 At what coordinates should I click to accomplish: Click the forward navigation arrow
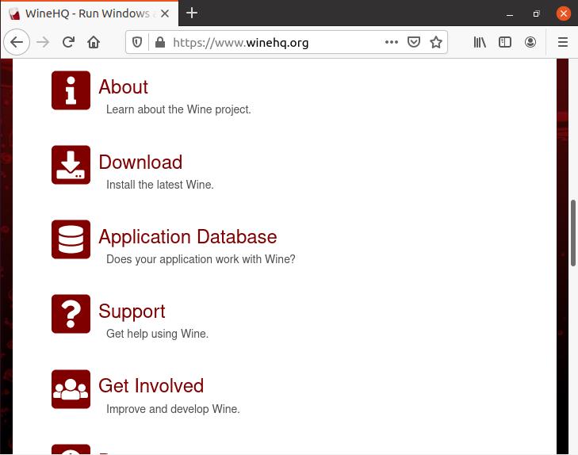pos(43,42)
